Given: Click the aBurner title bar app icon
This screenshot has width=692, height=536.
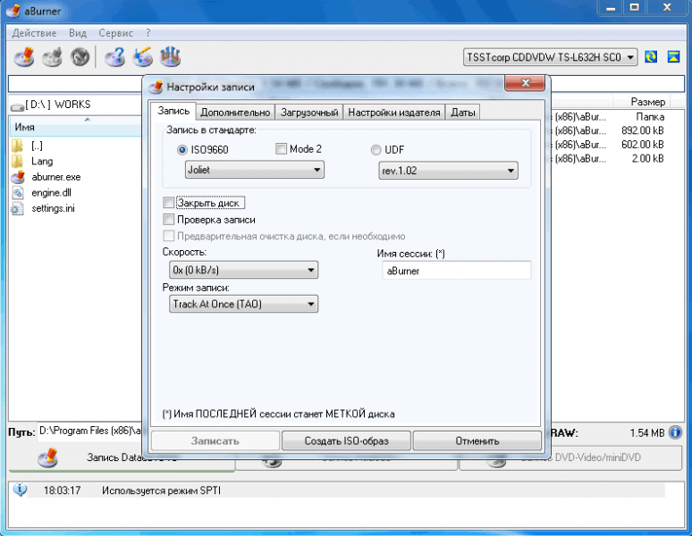Looking at the screenshot, I should 13,11.
